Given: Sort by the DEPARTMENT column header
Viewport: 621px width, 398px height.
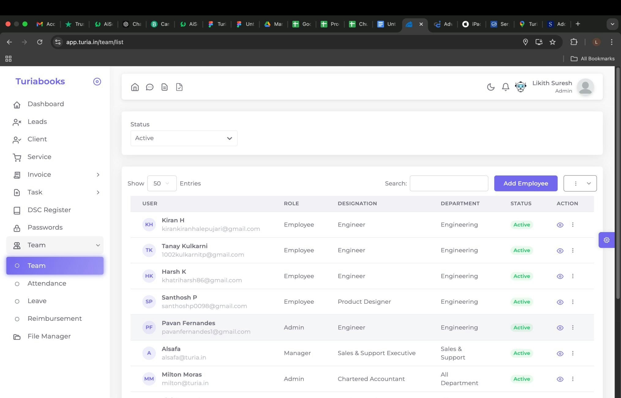Looking at the screenshot, I should tap(460, 204).
